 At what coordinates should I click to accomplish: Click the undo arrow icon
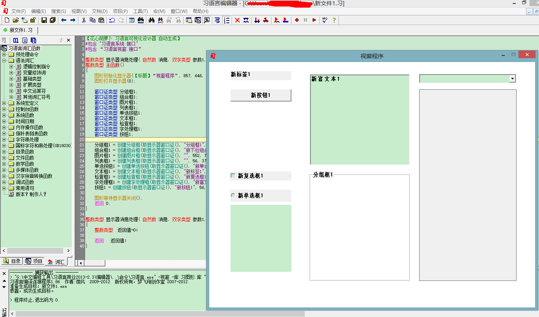pyautogui.click(x=112, y=20)
